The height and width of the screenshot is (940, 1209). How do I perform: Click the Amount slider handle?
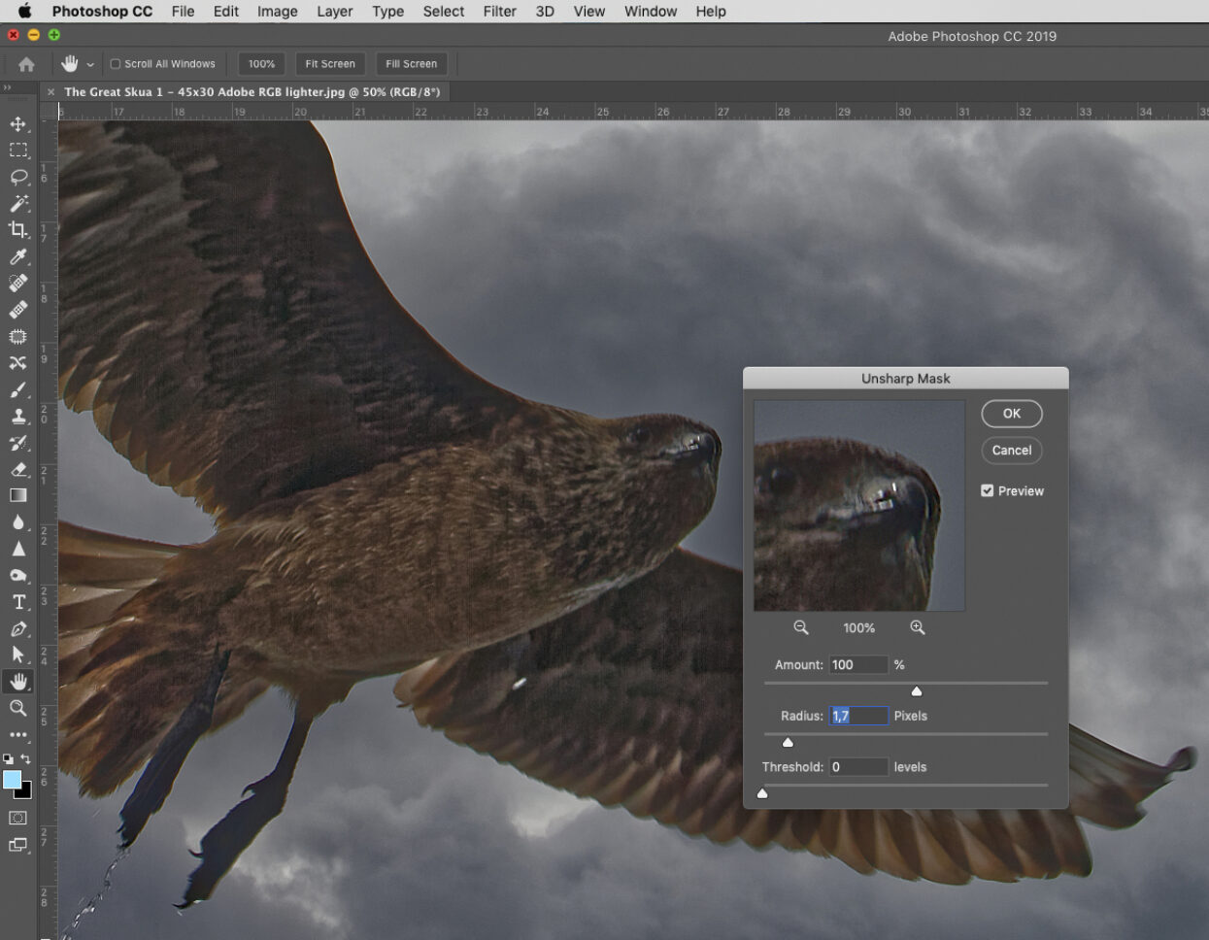(x=916, y=691)
